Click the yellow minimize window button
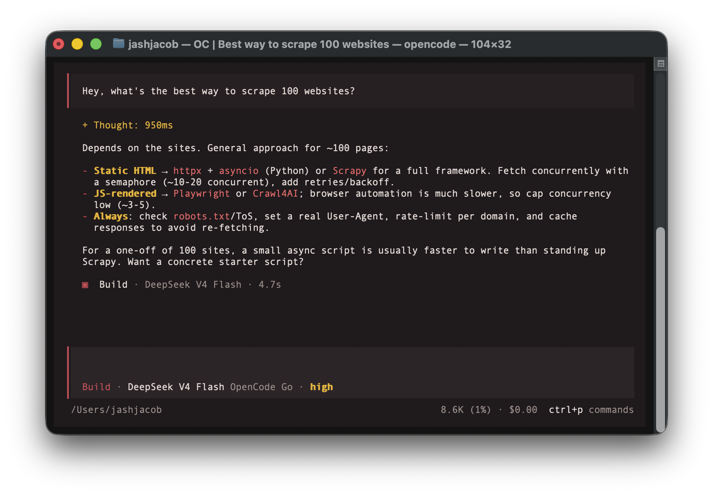Viewport: 713px width, 495px height. tap(77, 44)
